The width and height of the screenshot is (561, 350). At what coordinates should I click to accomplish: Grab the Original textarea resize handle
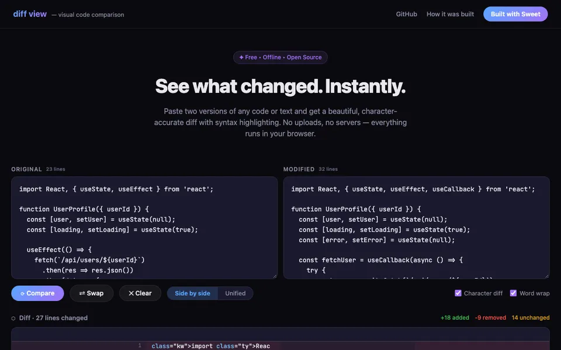(275, 276)
